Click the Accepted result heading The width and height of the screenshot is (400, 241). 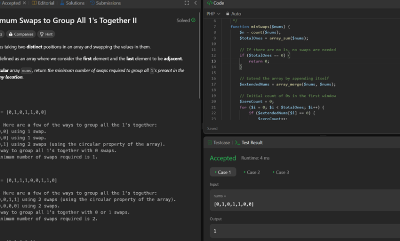[x=223, y=158]
